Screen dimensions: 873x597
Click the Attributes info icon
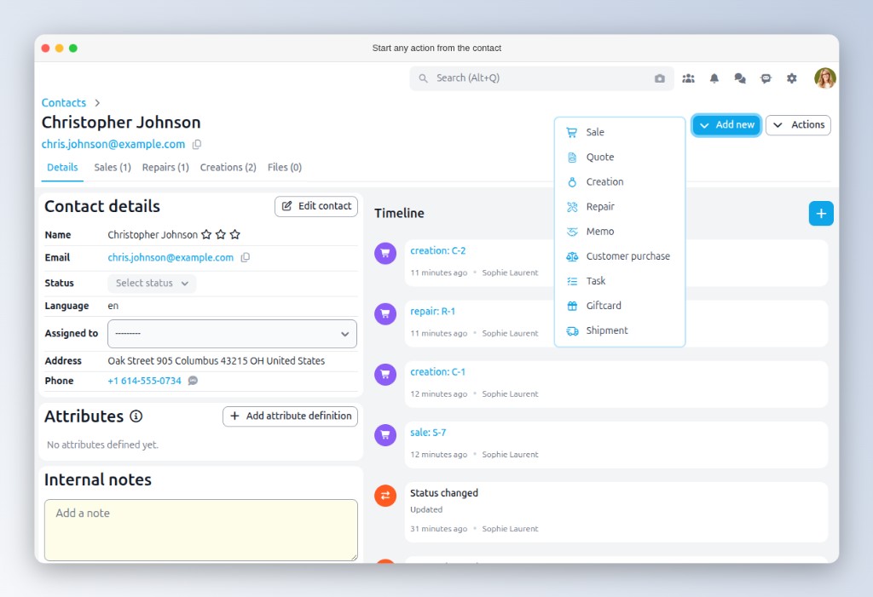point(136,416)
